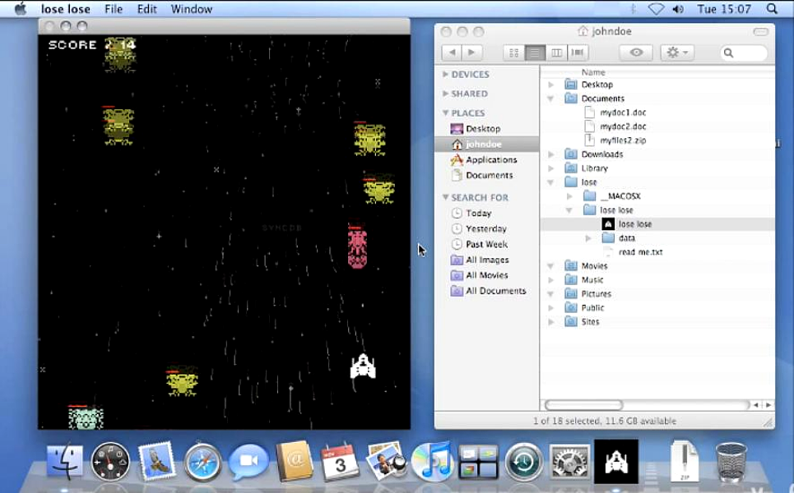Go forward in Finder window
794x493 pixels.
472,53
